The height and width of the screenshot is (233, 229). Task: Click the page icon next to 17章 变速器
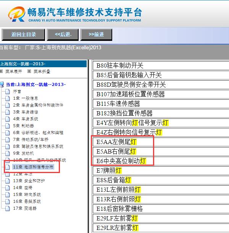pyautogui.click(x=7, y=208)
